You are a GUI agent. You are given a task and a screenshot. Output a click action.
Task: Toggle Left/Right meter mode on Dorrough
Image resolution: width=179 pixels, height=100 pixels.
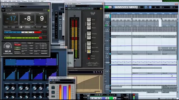89,51
